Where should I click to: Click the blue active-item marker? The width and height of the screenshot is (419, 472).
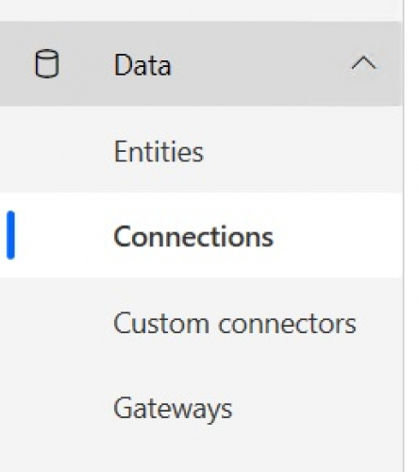coord(10,235)
